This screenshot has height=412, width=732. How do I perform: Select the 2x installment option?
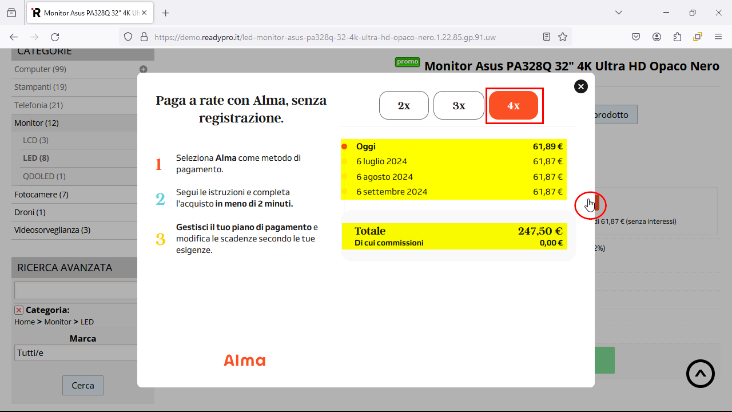coord(404,105)
